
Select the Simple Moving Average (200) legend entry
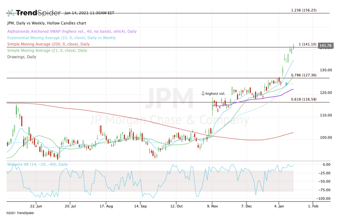[x=48, y=44]
